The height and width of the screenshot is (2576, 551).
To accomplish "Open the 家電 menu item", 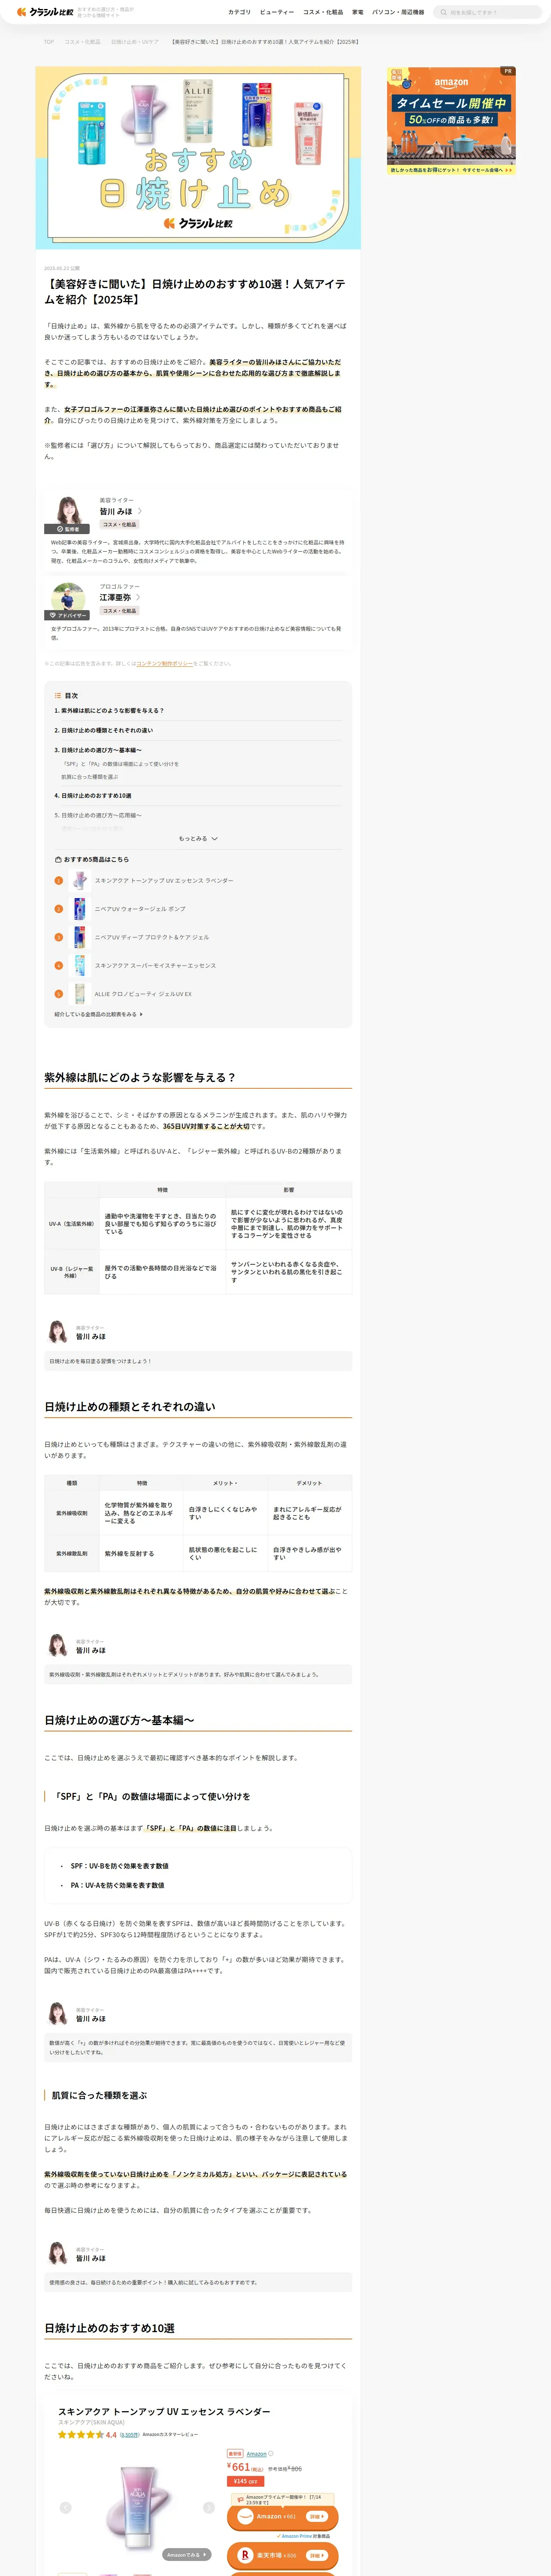I will 358,12.
